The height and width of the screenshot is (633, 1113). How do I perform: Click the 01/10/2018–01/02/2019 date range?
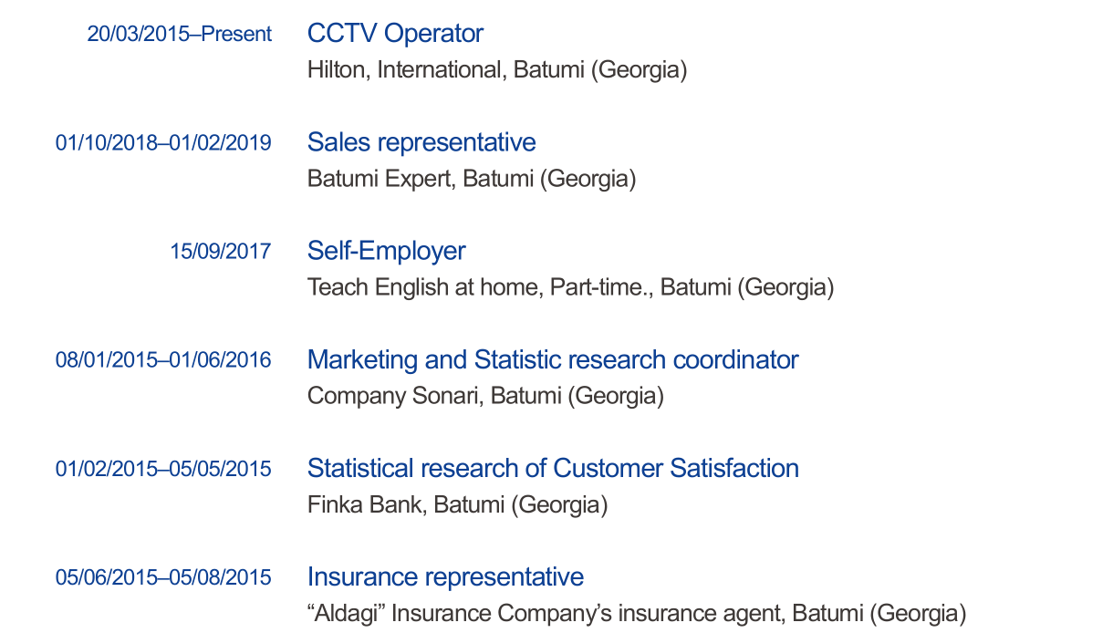click(x=163, y=143)
